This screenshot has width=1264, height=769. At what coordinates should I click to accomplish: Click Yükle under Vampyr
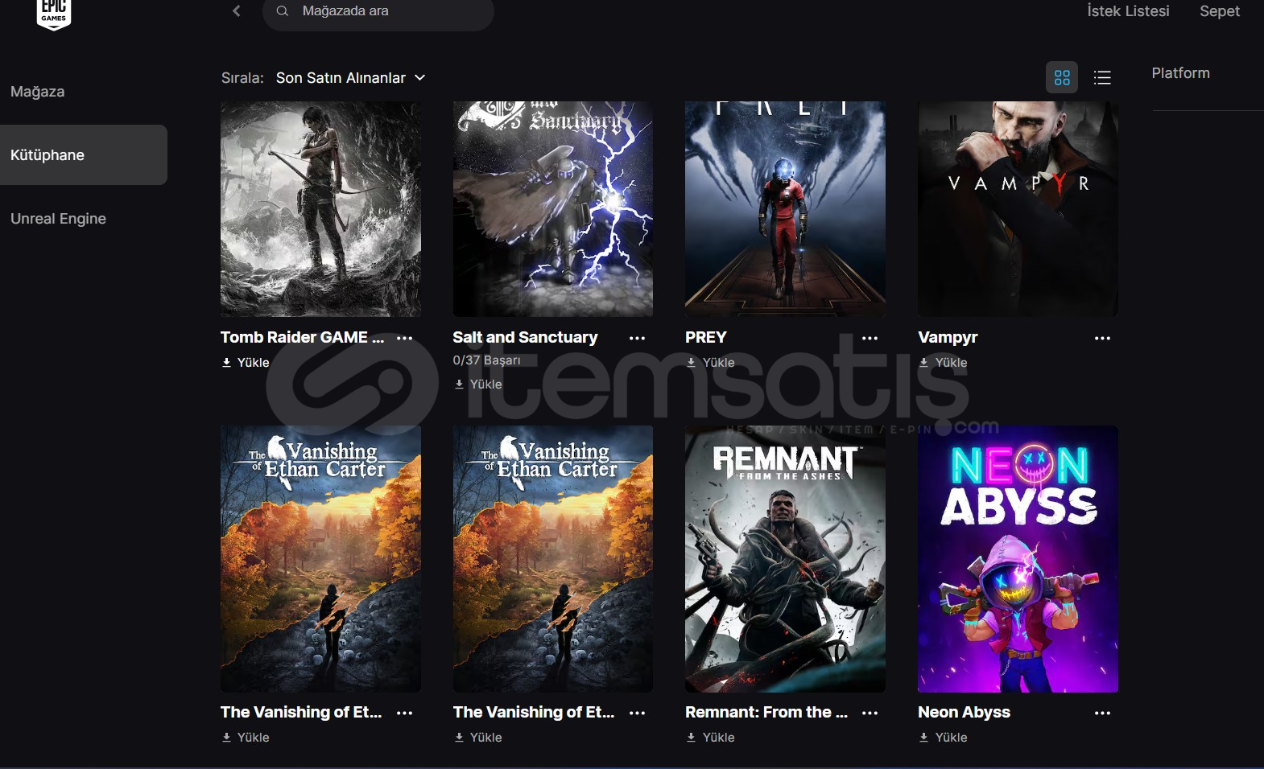pyautogui.click(x=944, y=363)
